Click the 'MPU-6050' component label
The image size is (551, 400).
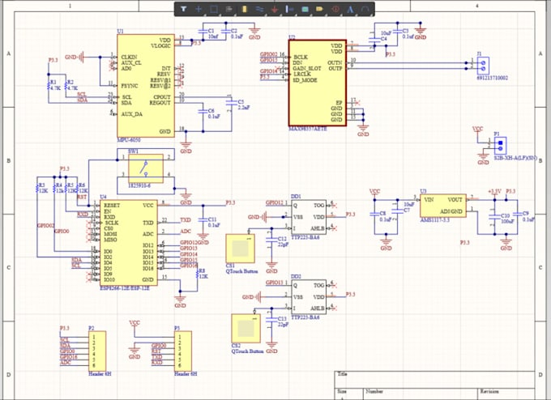click(x=129, y=140)
